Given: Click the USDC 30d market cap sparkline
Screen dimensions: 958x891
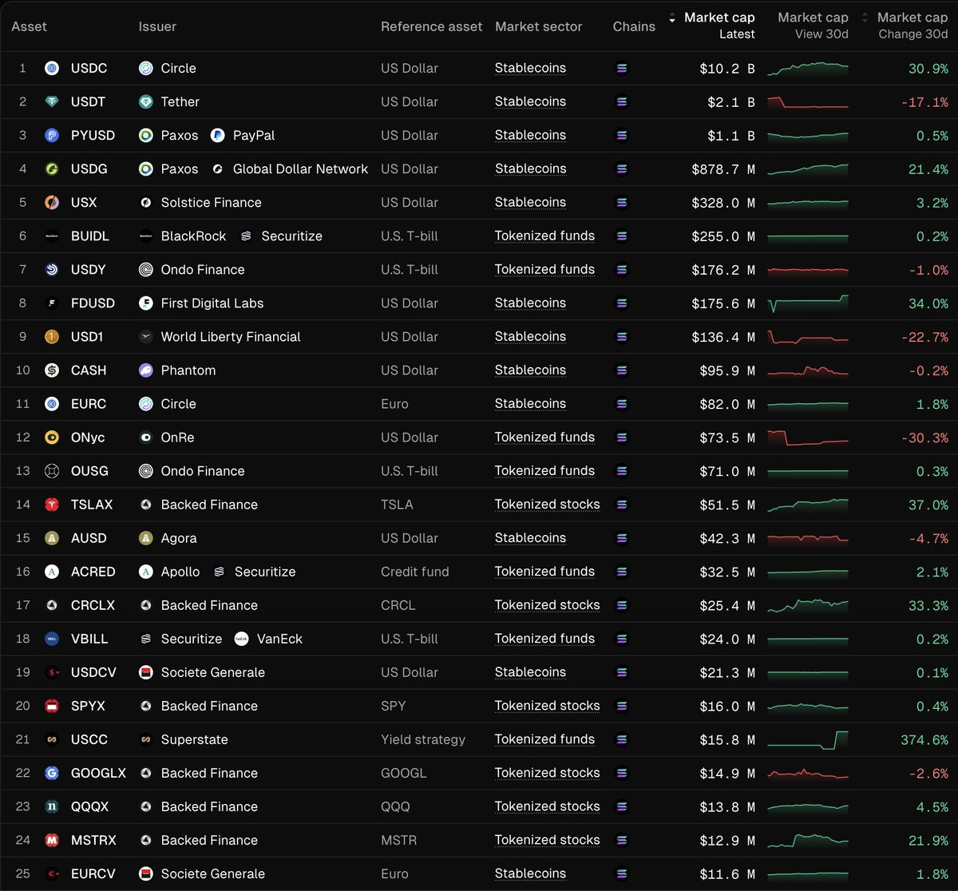Looking at the screenshot, I should [808, 69].
